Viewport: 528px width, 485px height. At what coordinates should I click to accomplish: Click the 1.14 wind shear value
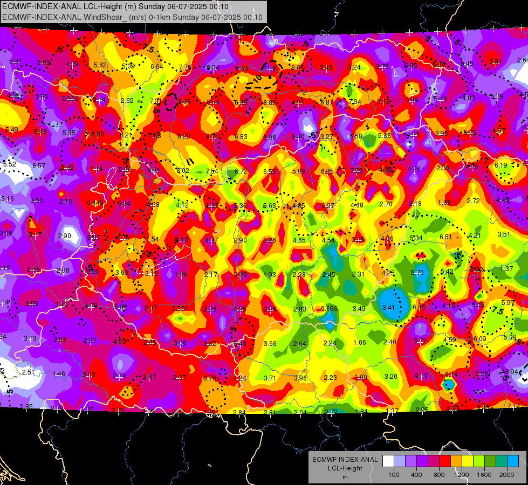click(x=97, y=169)
